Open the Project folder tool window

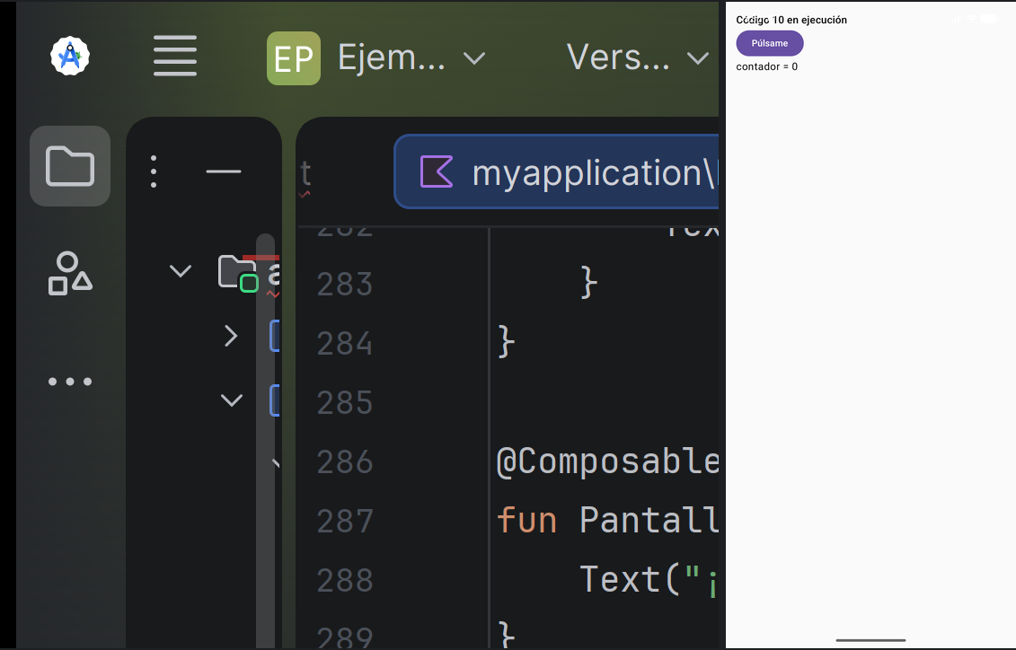tap(70, 166)
